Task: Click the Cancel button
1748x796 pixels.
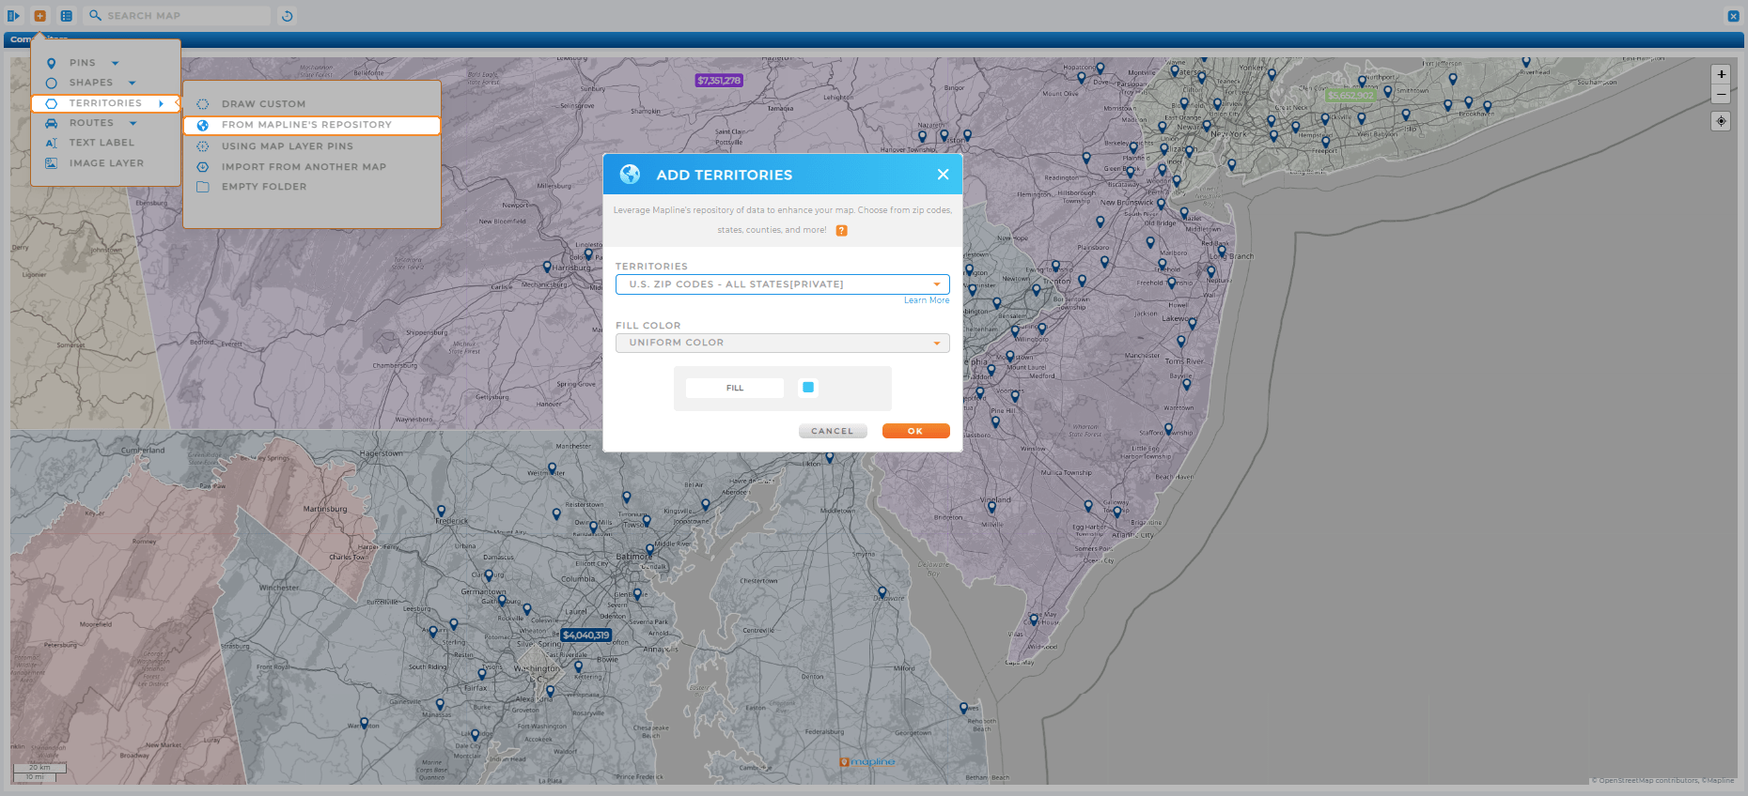Action: [833, 431]
